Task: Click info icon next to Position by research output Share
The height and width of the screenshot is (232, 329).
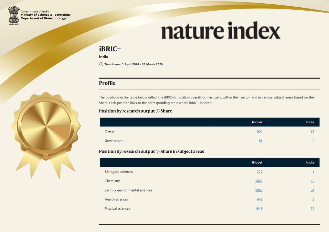Action: click(158, 111)
